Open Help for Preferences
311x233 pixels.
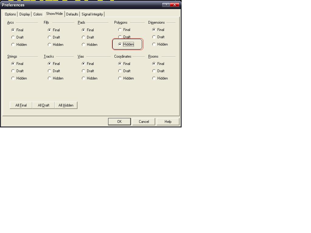tap(168, 122)
